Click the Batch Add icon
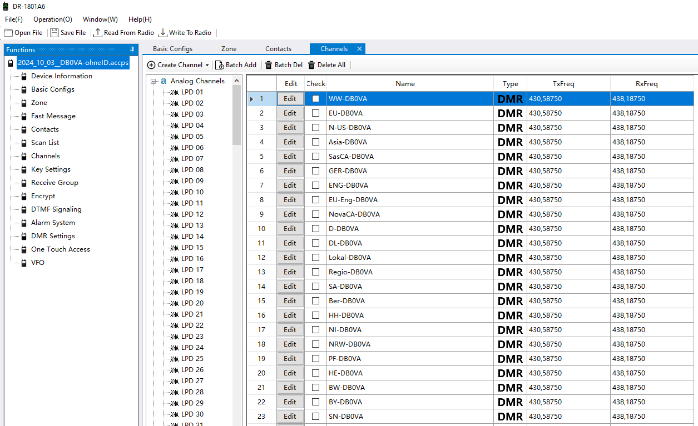The image size is (698, 426). point(220,65)
